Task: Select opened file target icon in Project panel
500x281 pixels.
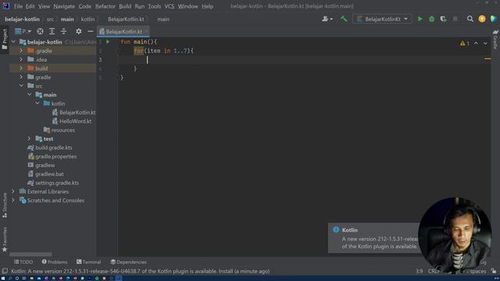Action: [40, 31]
